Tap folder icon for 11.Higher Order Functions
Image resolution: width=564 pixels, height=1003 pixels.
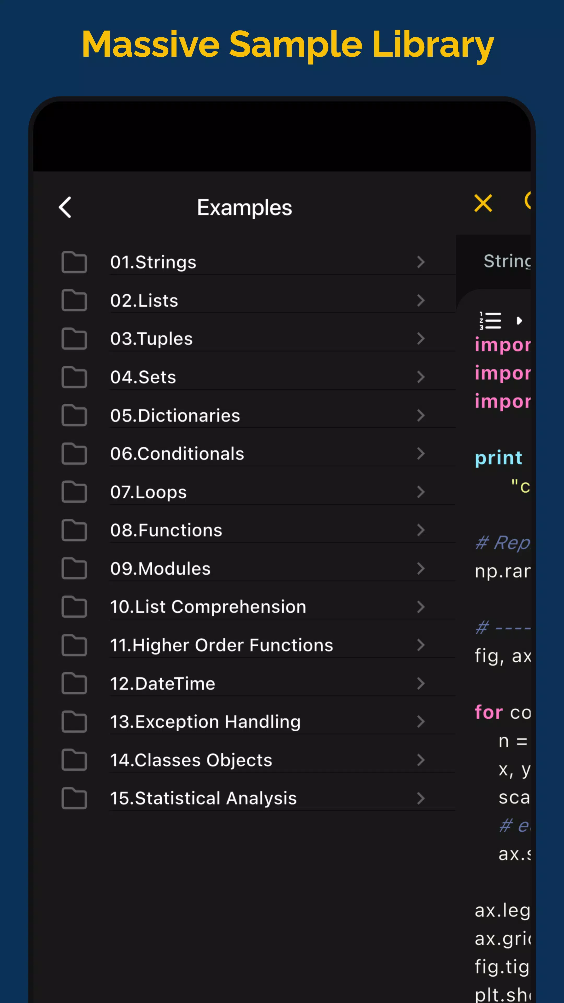click(74, 645)
